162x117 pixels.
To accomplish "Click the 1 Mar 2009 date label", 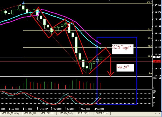I will click(99, 109).
